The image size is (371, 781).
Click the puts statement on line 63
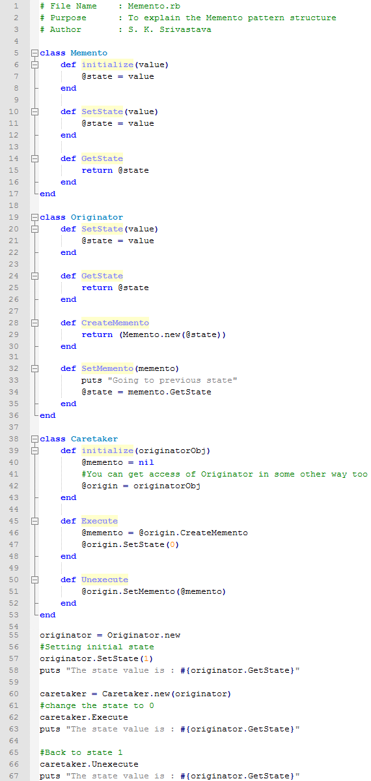tap(170, 729)
